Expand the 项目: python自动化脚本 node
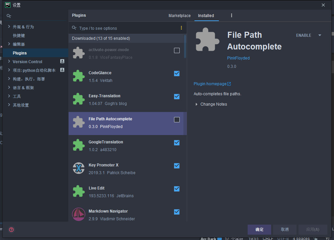Viewport: 334px width, 240px height. 9,70
